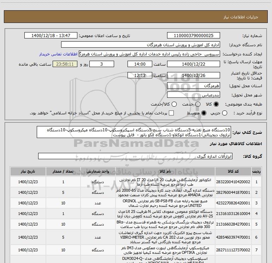Select the کالا/خدمت radio button
Viewport: 272px width, 263px height.
click(174, 104)
